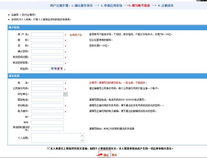
Task: Select the 校验码 captcha input box
Action: pos(40,69)
